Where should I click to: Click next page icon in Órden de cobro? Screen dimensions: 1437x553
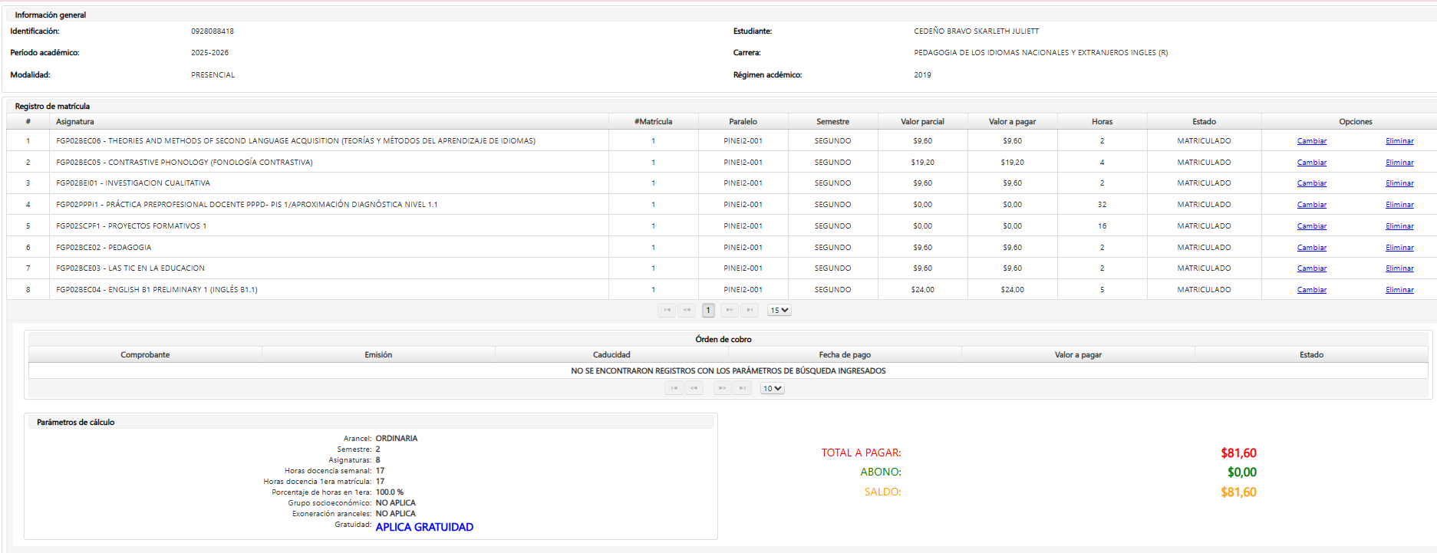click(722, 389)
